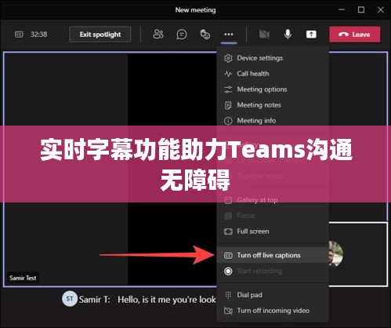Image resolution: width=391 pixels, height=328 pixels.
Task: Turn off incoming video
Action: (273, 311)
